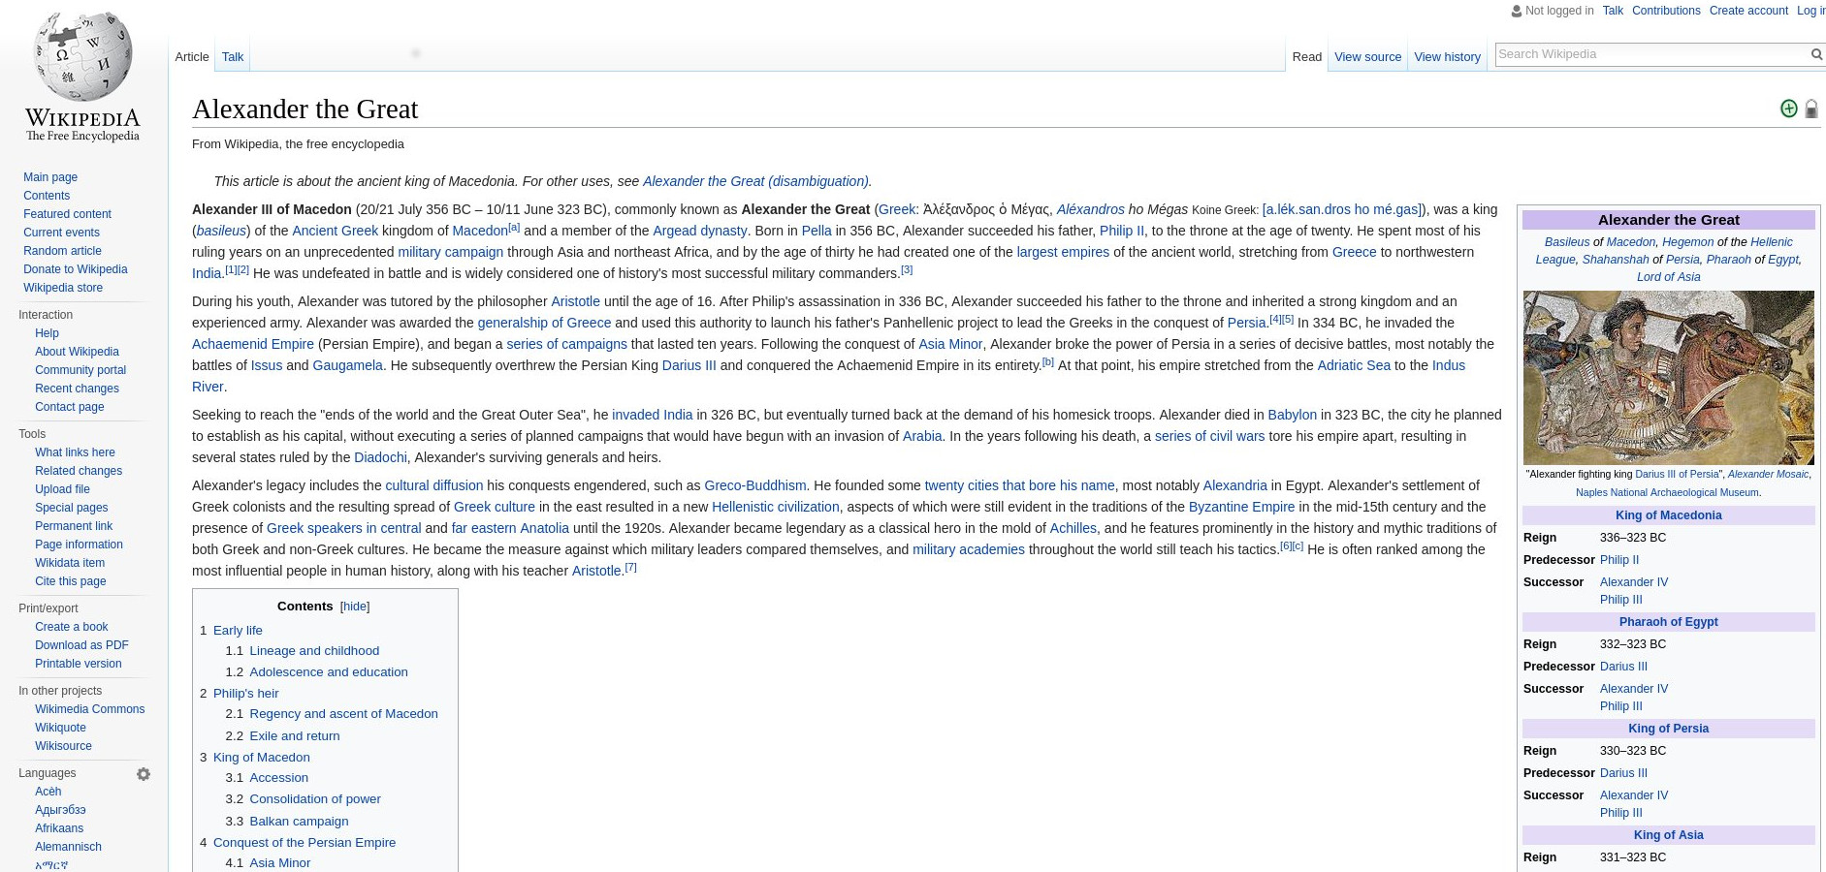The height and width of the screenshot is (872, 1826).
Task: Click the page protection padlock icon
Action: tap(1810, 109)
